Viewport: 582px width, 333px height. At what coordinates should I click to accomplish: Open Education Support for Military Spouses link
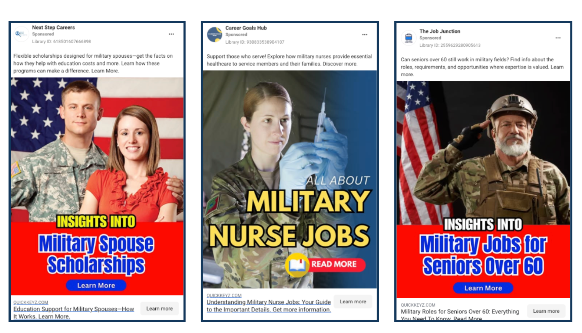[x=74, y=313]
